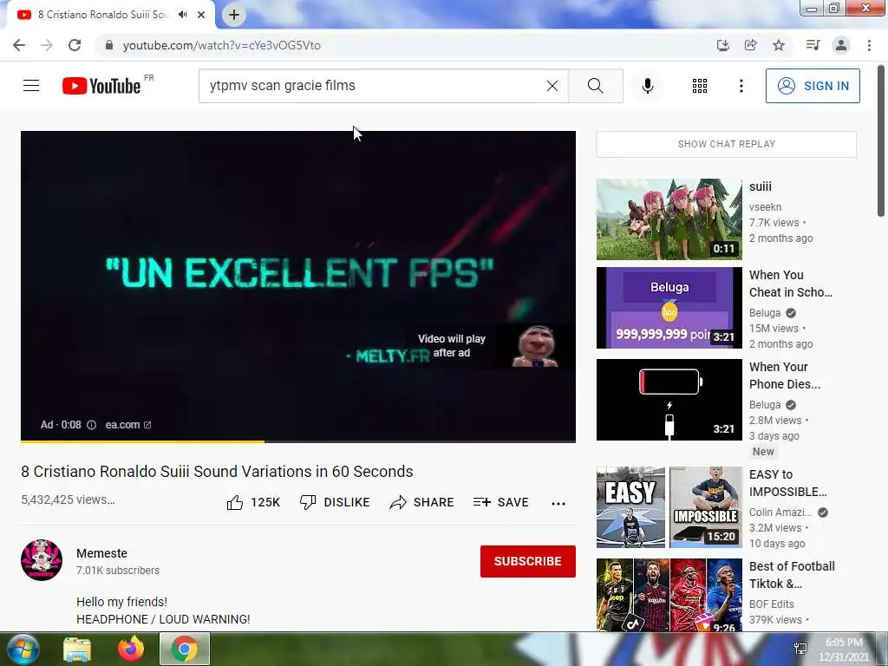The image size is (888, 666).
Task: Open the SHARE option
Action: click(x=422, y=502)
